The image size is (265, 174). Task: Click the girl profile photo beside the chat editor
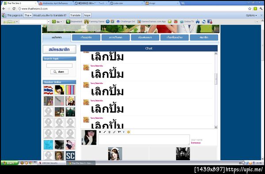pos(89,137)
